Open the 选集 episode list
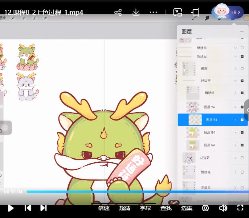Viewport: 249px width, 218px height. coord(187,208)
